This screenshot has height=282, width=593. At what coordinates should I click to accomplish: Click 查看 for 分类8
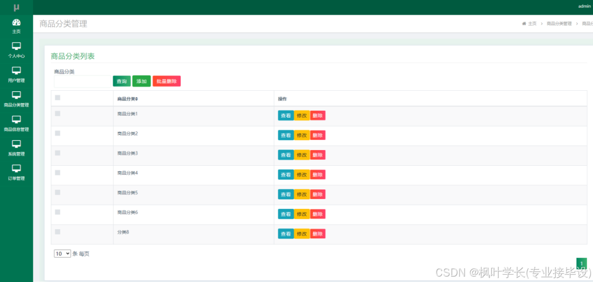[x=286, y=234]
